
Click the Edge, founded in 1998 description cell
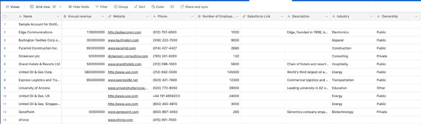(x=308, y=32)
